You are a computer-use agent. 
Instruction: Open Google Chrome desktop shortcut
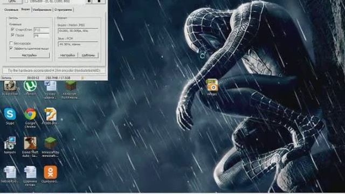pos(30,118)
